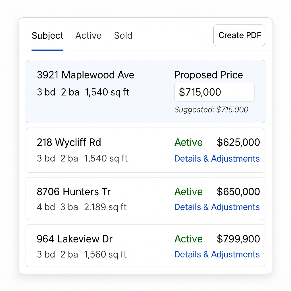
Task: Click the 964 Lakeview Dr address
Action: click(74, 239)
